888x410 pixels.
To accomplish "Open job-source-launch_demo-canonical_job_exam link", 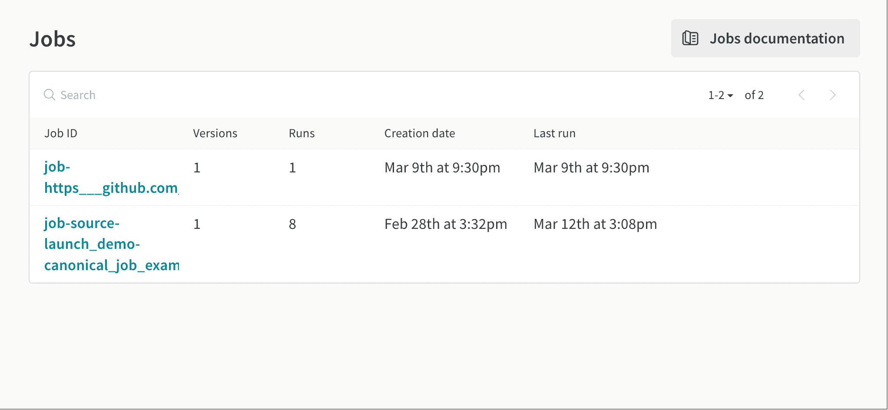I will (x=112, y=244).
